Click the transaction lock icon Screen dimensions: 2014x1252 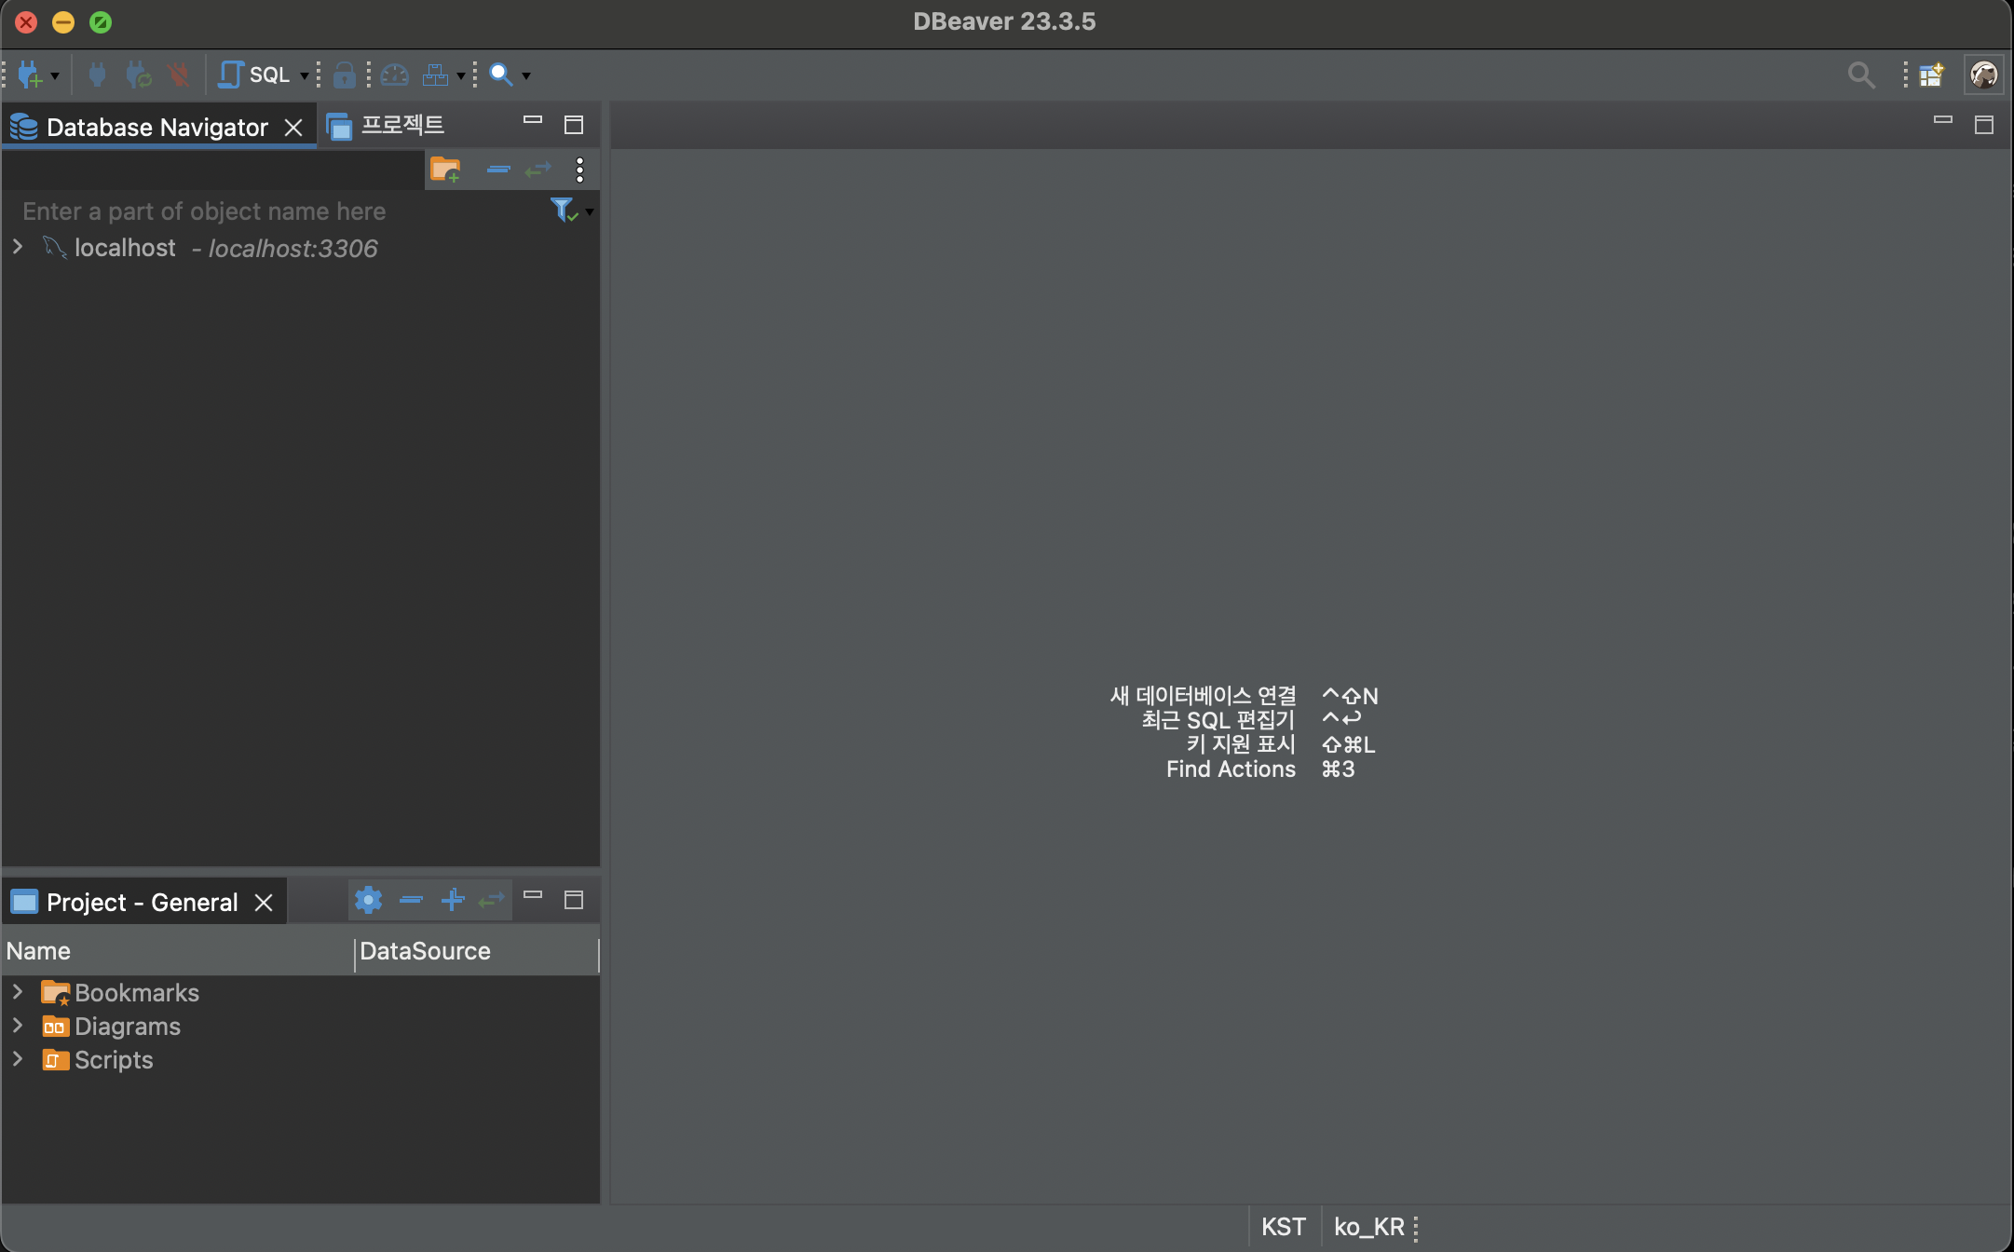tap(344, 75)
